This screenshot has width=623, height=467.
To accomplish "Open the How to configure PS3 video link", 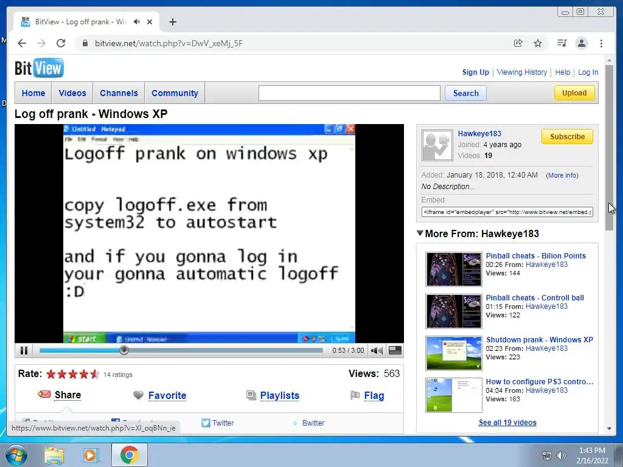I will click(x=540, y=382).
